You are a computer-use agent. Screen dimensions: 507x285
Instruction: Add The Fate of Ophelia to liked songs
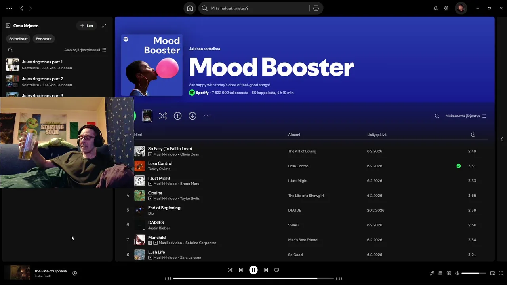[74, 273]
